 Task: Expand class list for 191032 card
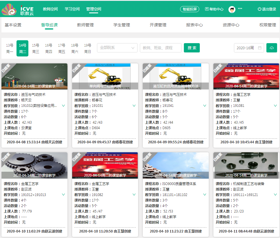pos(63,106)
